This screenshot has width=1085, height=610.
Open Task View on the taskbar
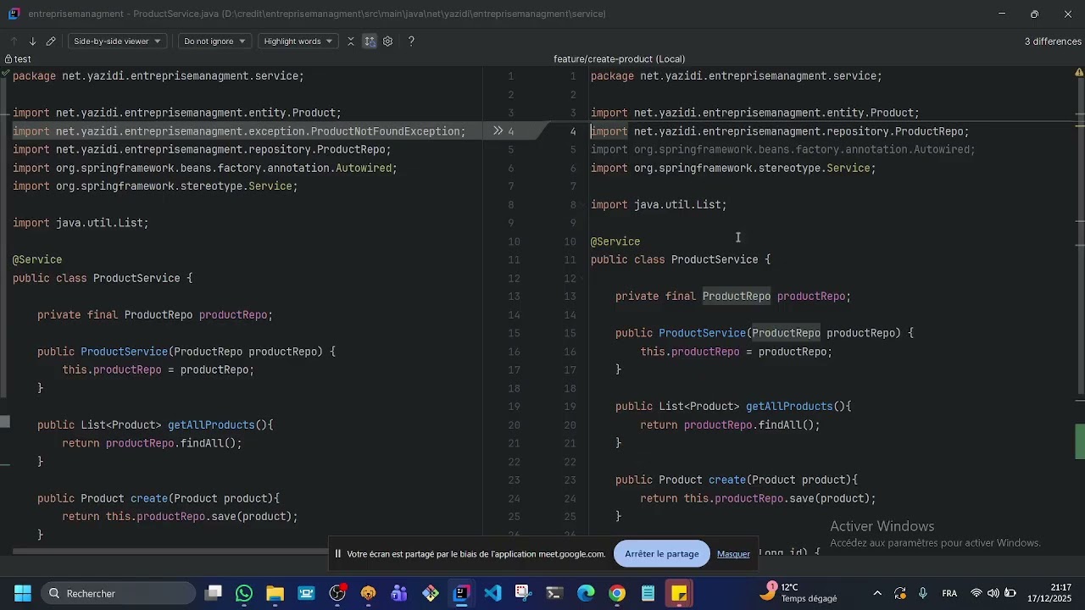click(214, 593)
